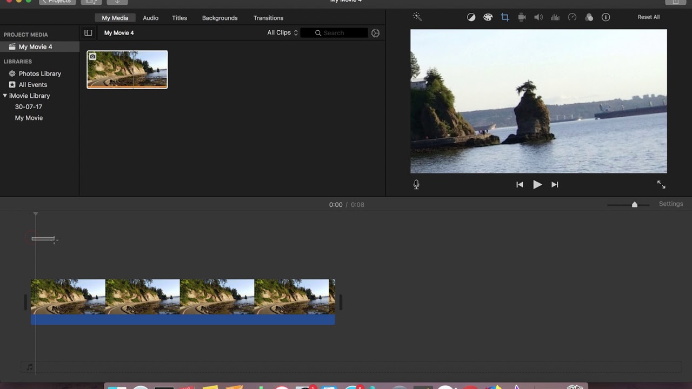Viewport: 692px width, 389px height.
Task: Open the color balance tool
Action: point(471,17)
